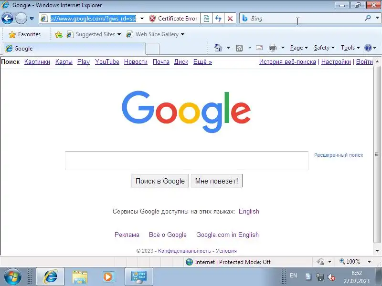Viewport: 382px width, 286px height.
Task: Open Почта link
Action: coord(161,62)
